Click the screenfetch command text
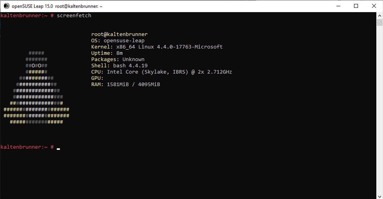This screenshot has height=199, width=383. (x=74, y=16)
